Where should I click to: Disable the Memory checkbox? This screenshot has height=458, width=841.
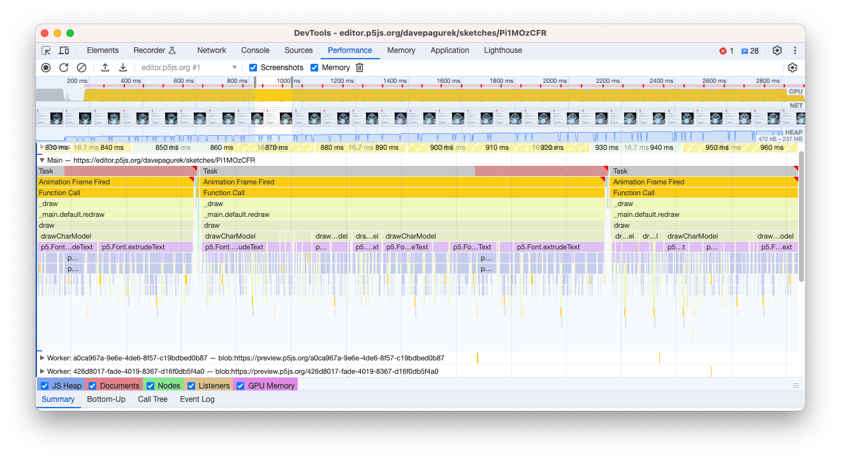coord(314,67)
